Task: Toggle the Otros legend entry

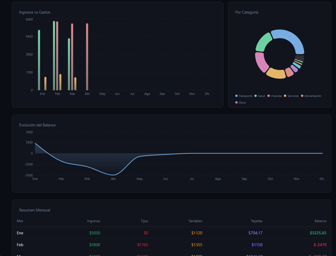Action: (240, 102)
